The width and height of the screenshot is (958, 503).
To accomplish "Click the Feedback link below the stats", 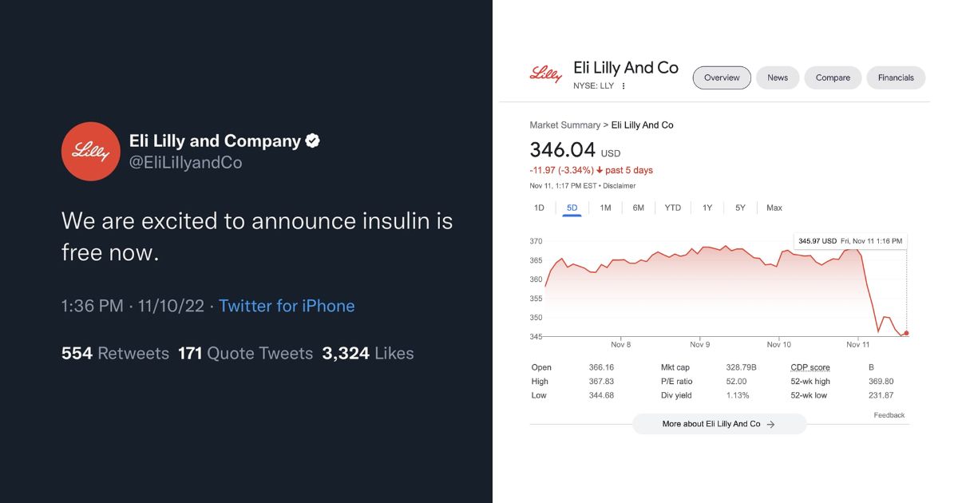I will coord(889,415).
